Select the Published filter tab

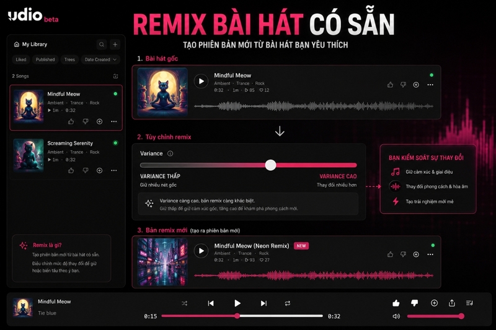pos(45,59)
